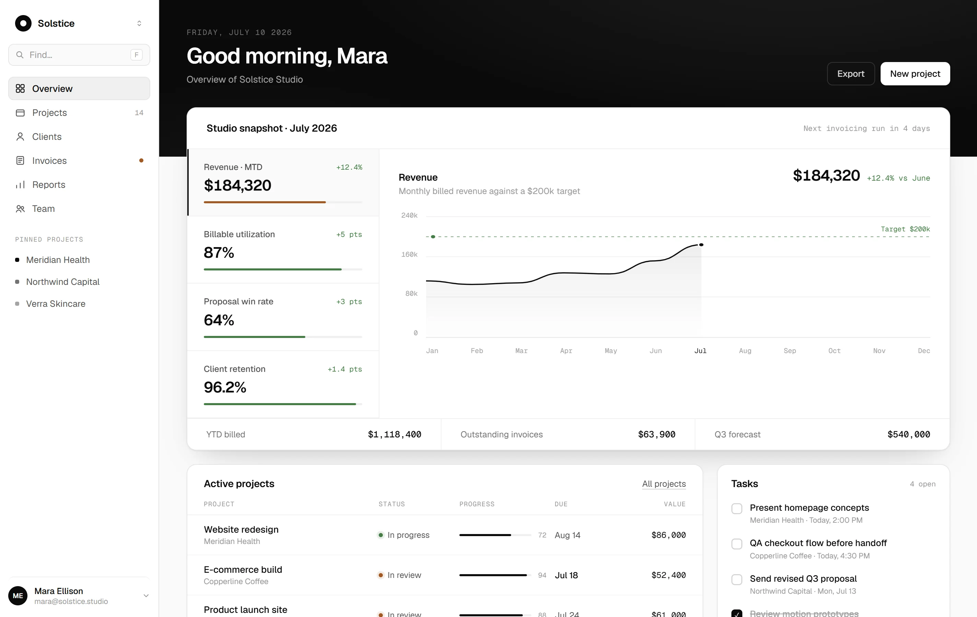Image resolution: width=977 pixels, height=617 pixels.
Task: Expand the Mara Ellison account menu chevron
Action: (146, 595)
